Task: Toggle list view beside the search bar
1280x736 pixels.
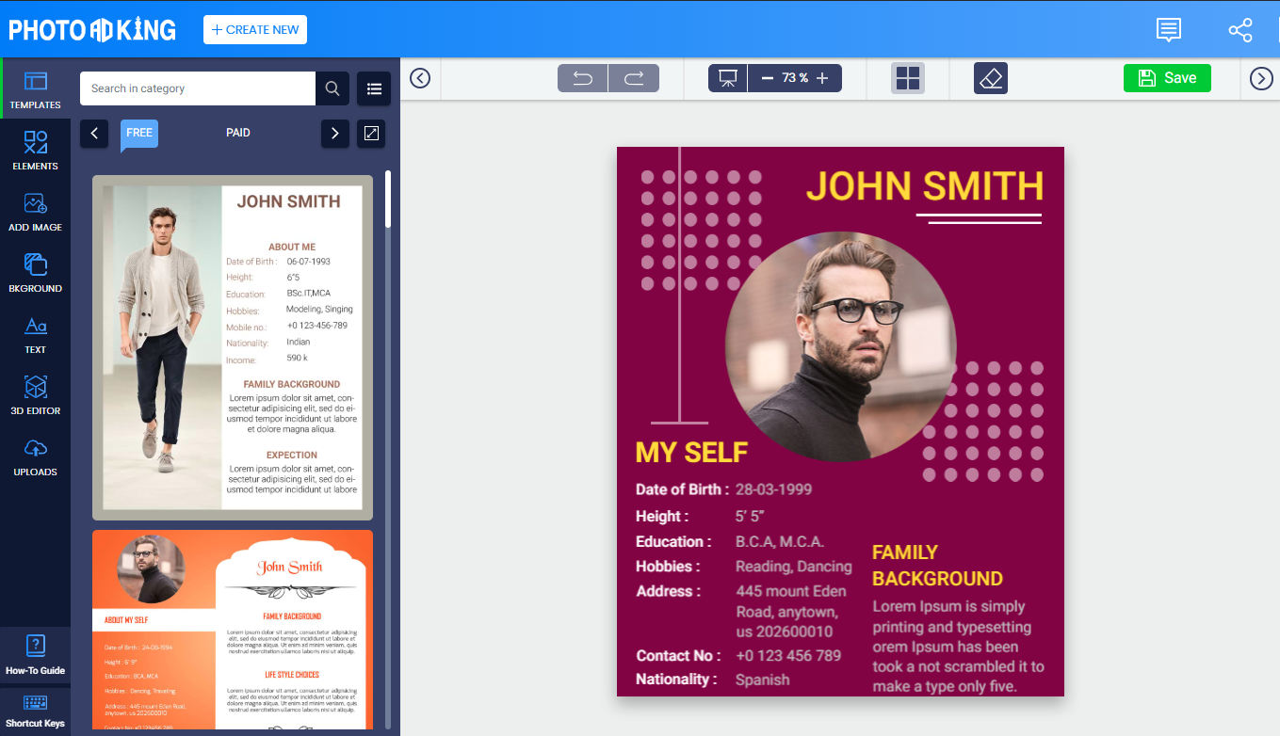Action: tap(374, 88)
